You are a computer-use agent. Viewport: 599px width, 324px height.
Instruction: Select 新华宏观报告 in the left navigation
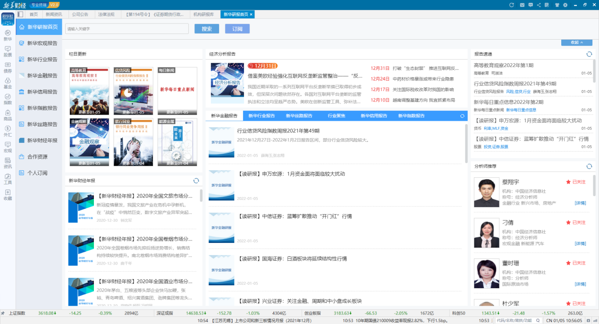[x=42, y=43]
